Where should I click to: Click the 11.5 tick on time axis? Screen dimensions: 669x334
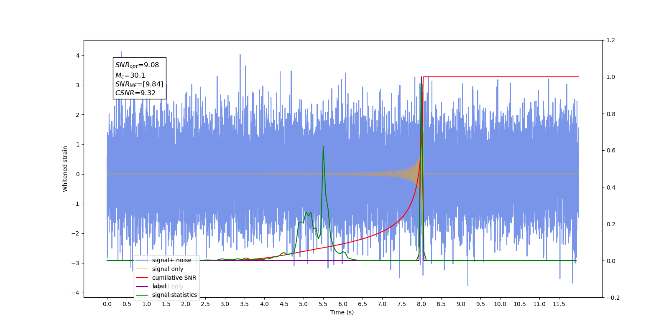click(x=559, y=304)
